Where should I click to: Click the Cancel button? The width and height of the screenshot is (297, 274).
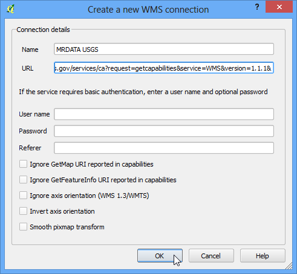pyautogui.click(x=211, y=256)
